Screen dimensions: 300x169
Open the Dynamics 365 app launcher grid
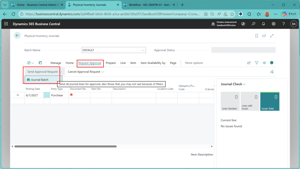click(6, 24)
